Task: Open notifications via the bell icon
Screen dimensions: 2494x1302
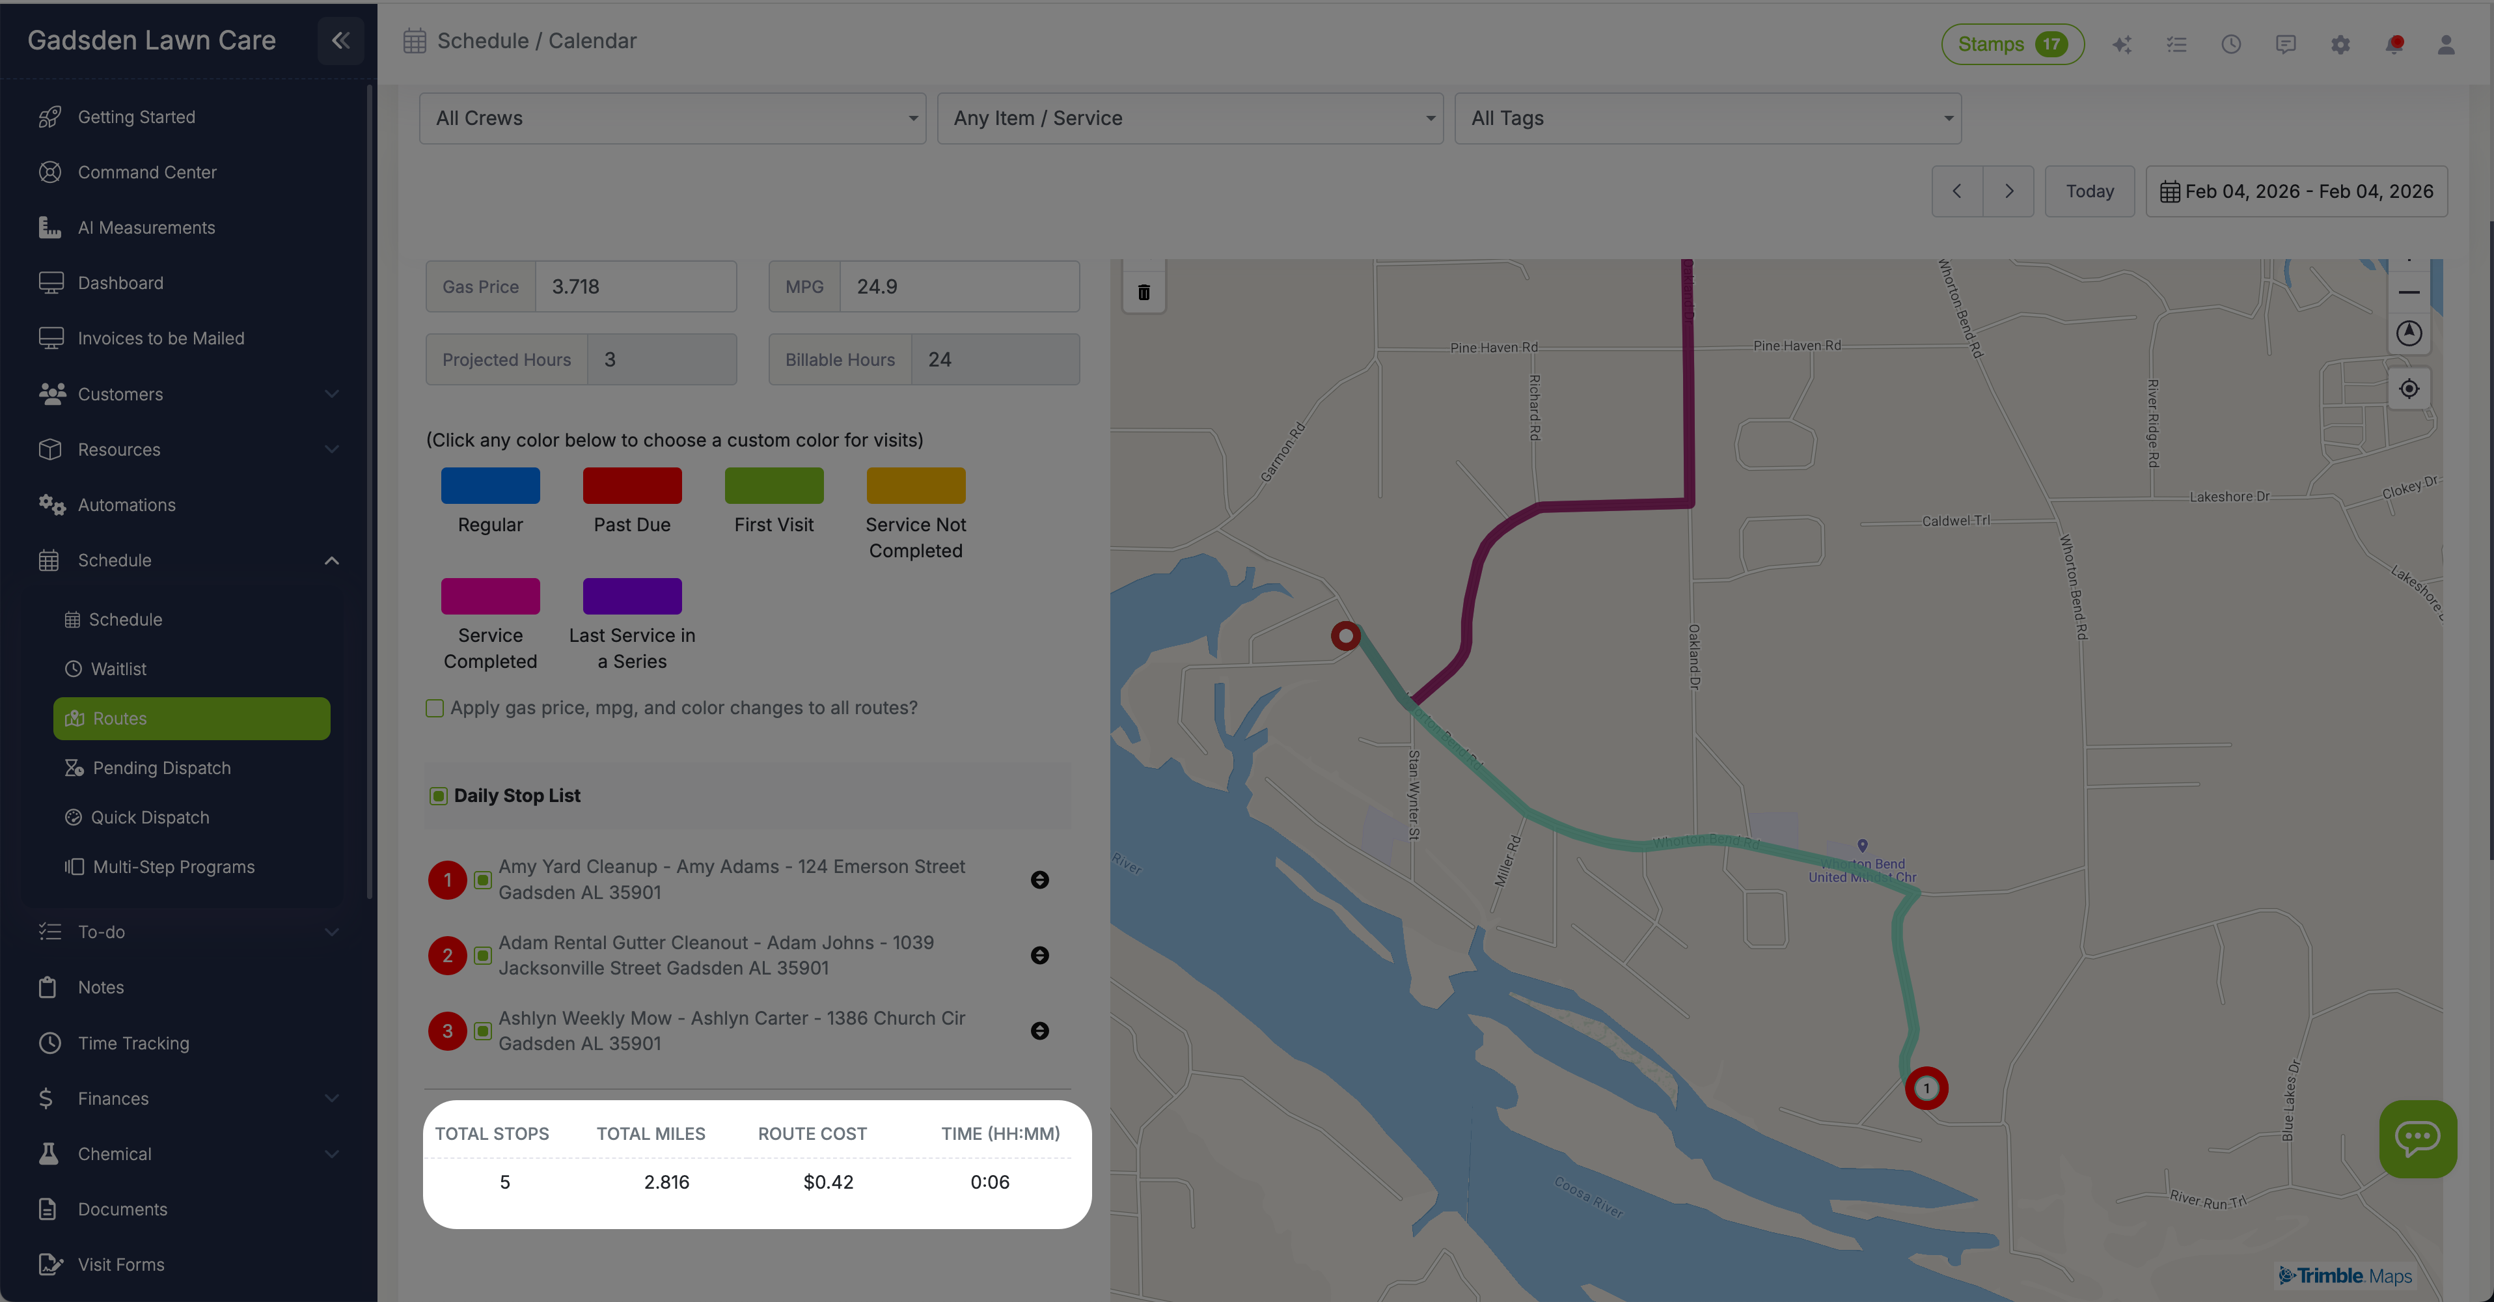Action: click(2394, 44)
